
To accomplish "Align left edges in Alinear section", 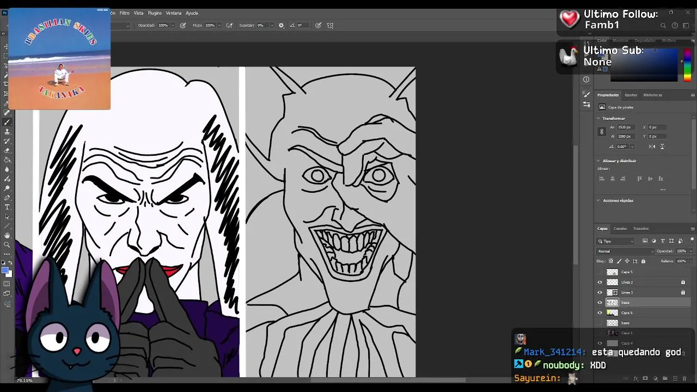I will (602, 179).
